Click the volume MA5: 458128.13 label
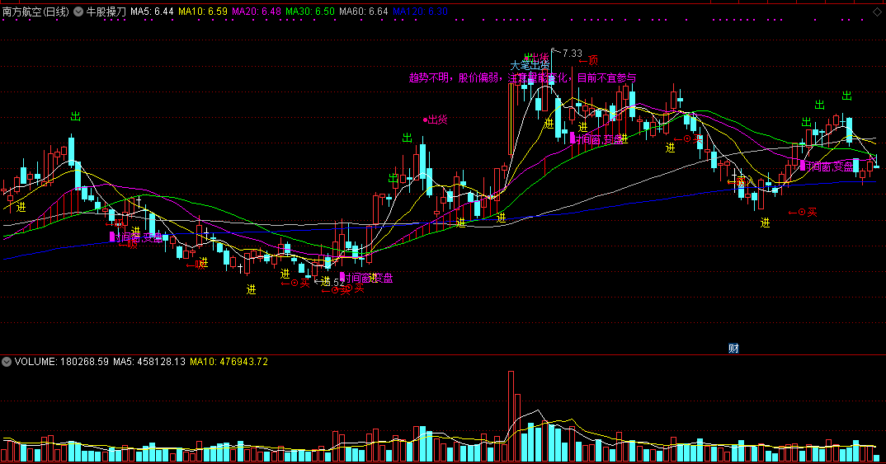The width and height of the screenshot is (886, 464). 149,362
